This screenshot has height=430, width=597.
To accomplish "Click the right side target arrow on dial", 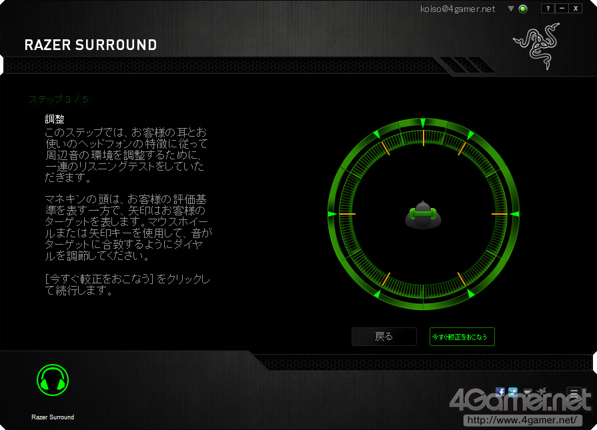I will pos(515,214).
